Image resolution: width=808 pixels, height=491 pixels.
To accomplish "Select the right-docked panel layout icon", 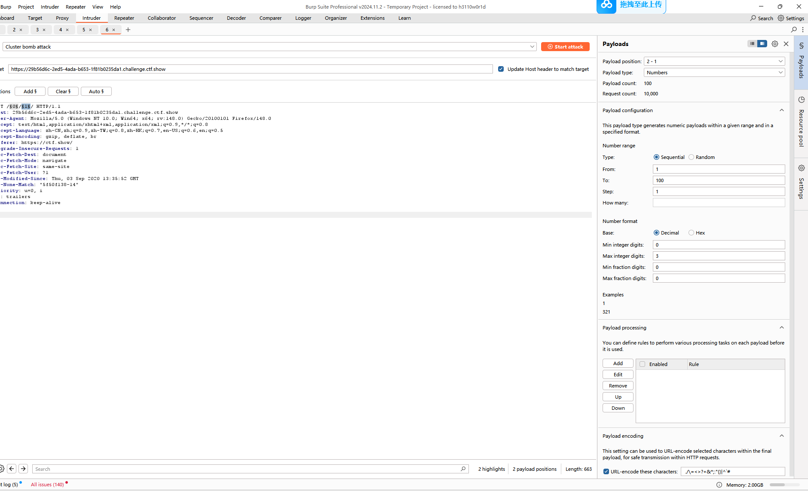I will click(762, 43).
